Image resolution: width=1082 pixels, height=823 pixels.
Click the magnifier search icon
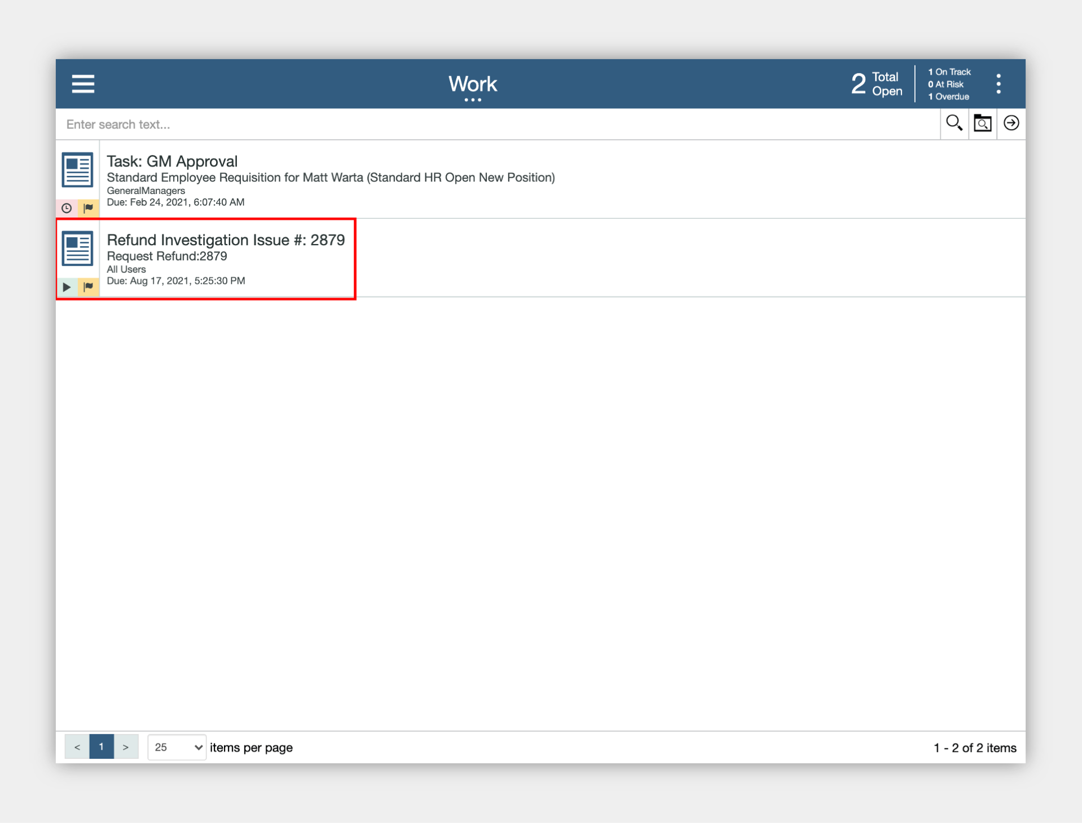[954, 123]
